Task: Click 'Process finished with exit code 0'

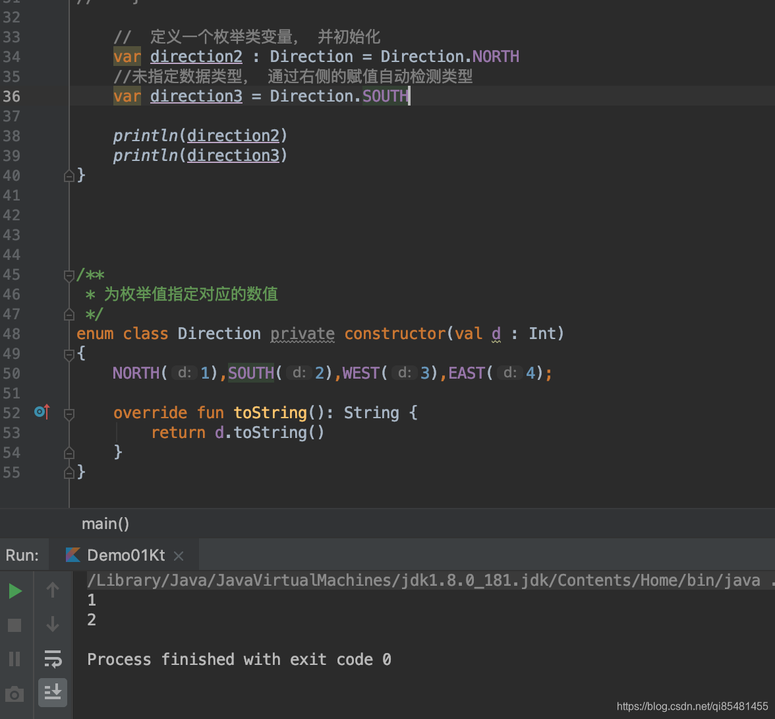Action: (x=239, y=659)
